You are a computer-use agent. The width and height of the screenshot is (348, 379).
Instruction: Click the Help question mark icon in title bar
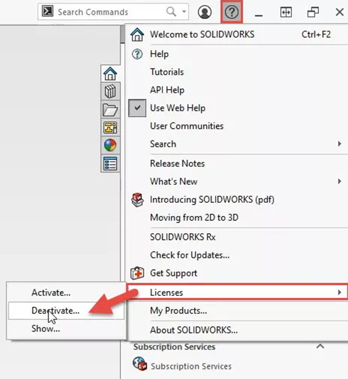[x=232, y=12]
